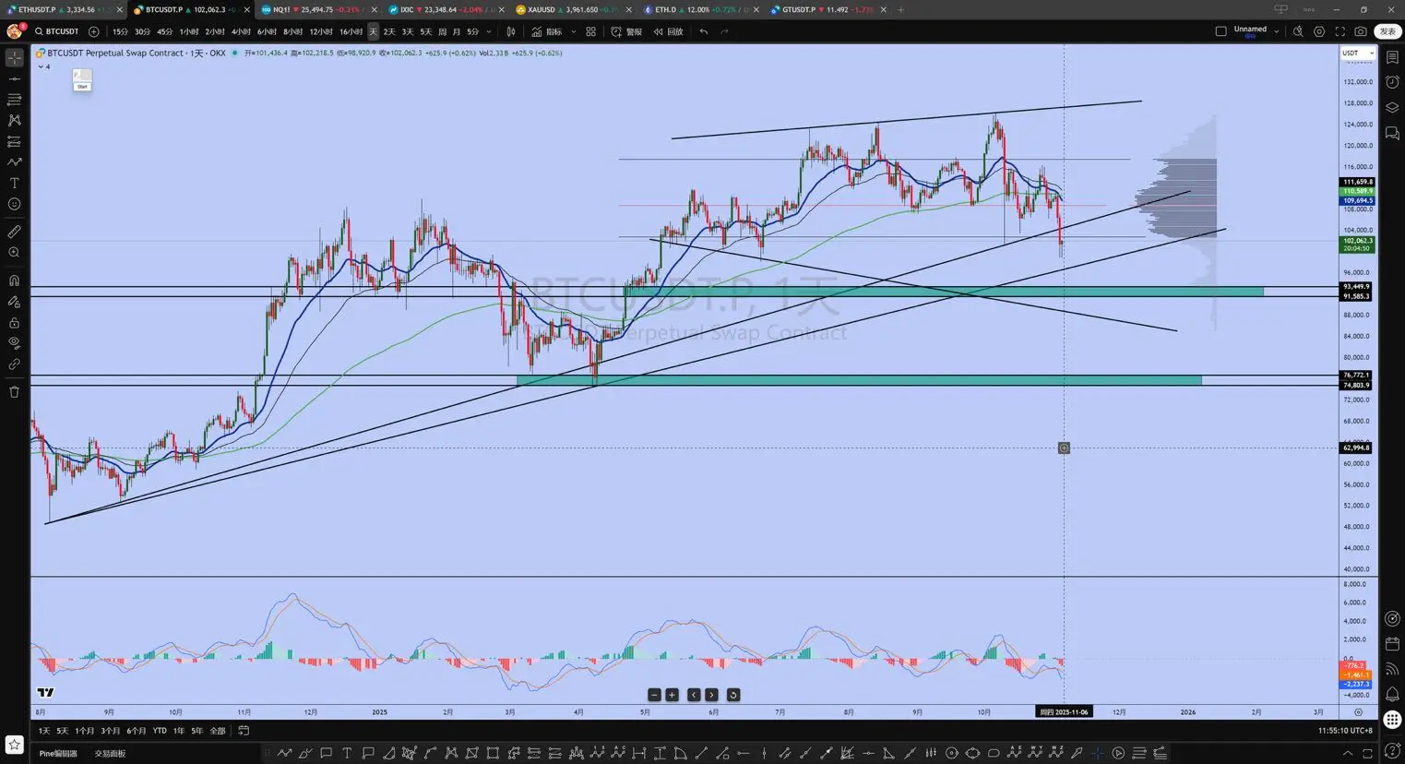The width and height of the screenshot is (1405, 764).
Task: Select the 4小时 timeframe
Action: (241, 31)
